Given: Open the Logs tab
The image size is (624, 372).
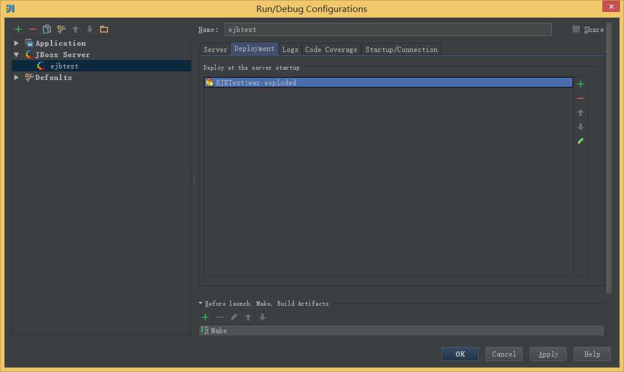Looking at the screenshot, I should coord(290,49).
